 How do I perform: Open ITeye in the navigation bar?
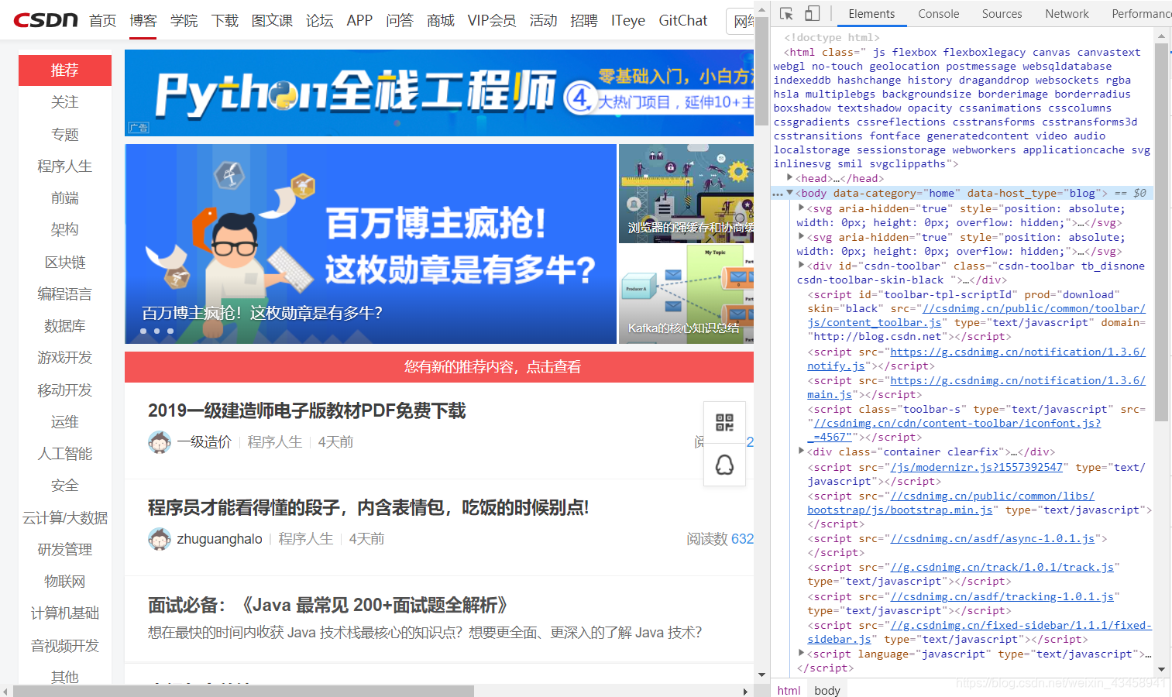pyautogui.click(x=627, y=21)
